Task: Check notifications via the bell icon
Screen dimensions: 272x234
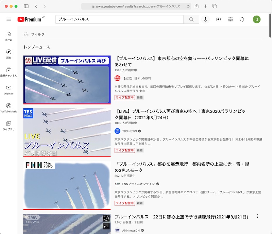Action: [242, 19]
